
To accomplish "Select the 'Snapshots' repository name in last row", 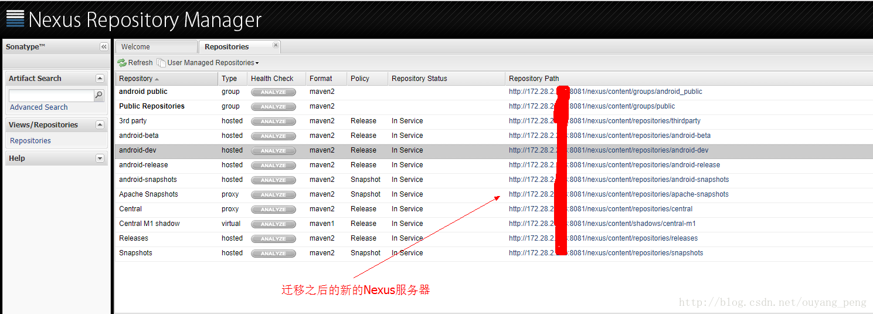I will (x=135, y=253).
